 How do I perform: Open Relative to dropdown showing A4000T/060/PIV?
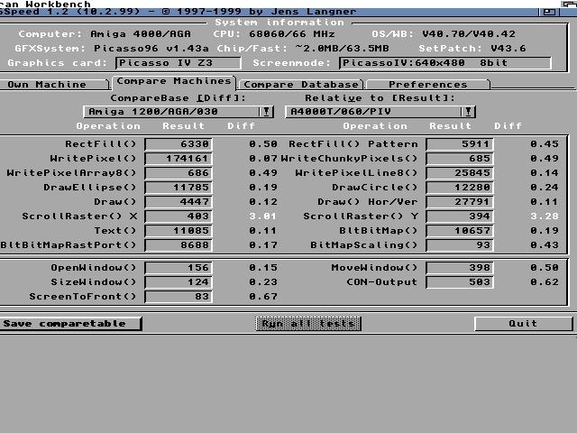[380, 112]
